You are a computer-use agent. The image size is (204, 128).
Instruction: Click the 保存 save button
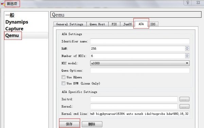(69, 124)
